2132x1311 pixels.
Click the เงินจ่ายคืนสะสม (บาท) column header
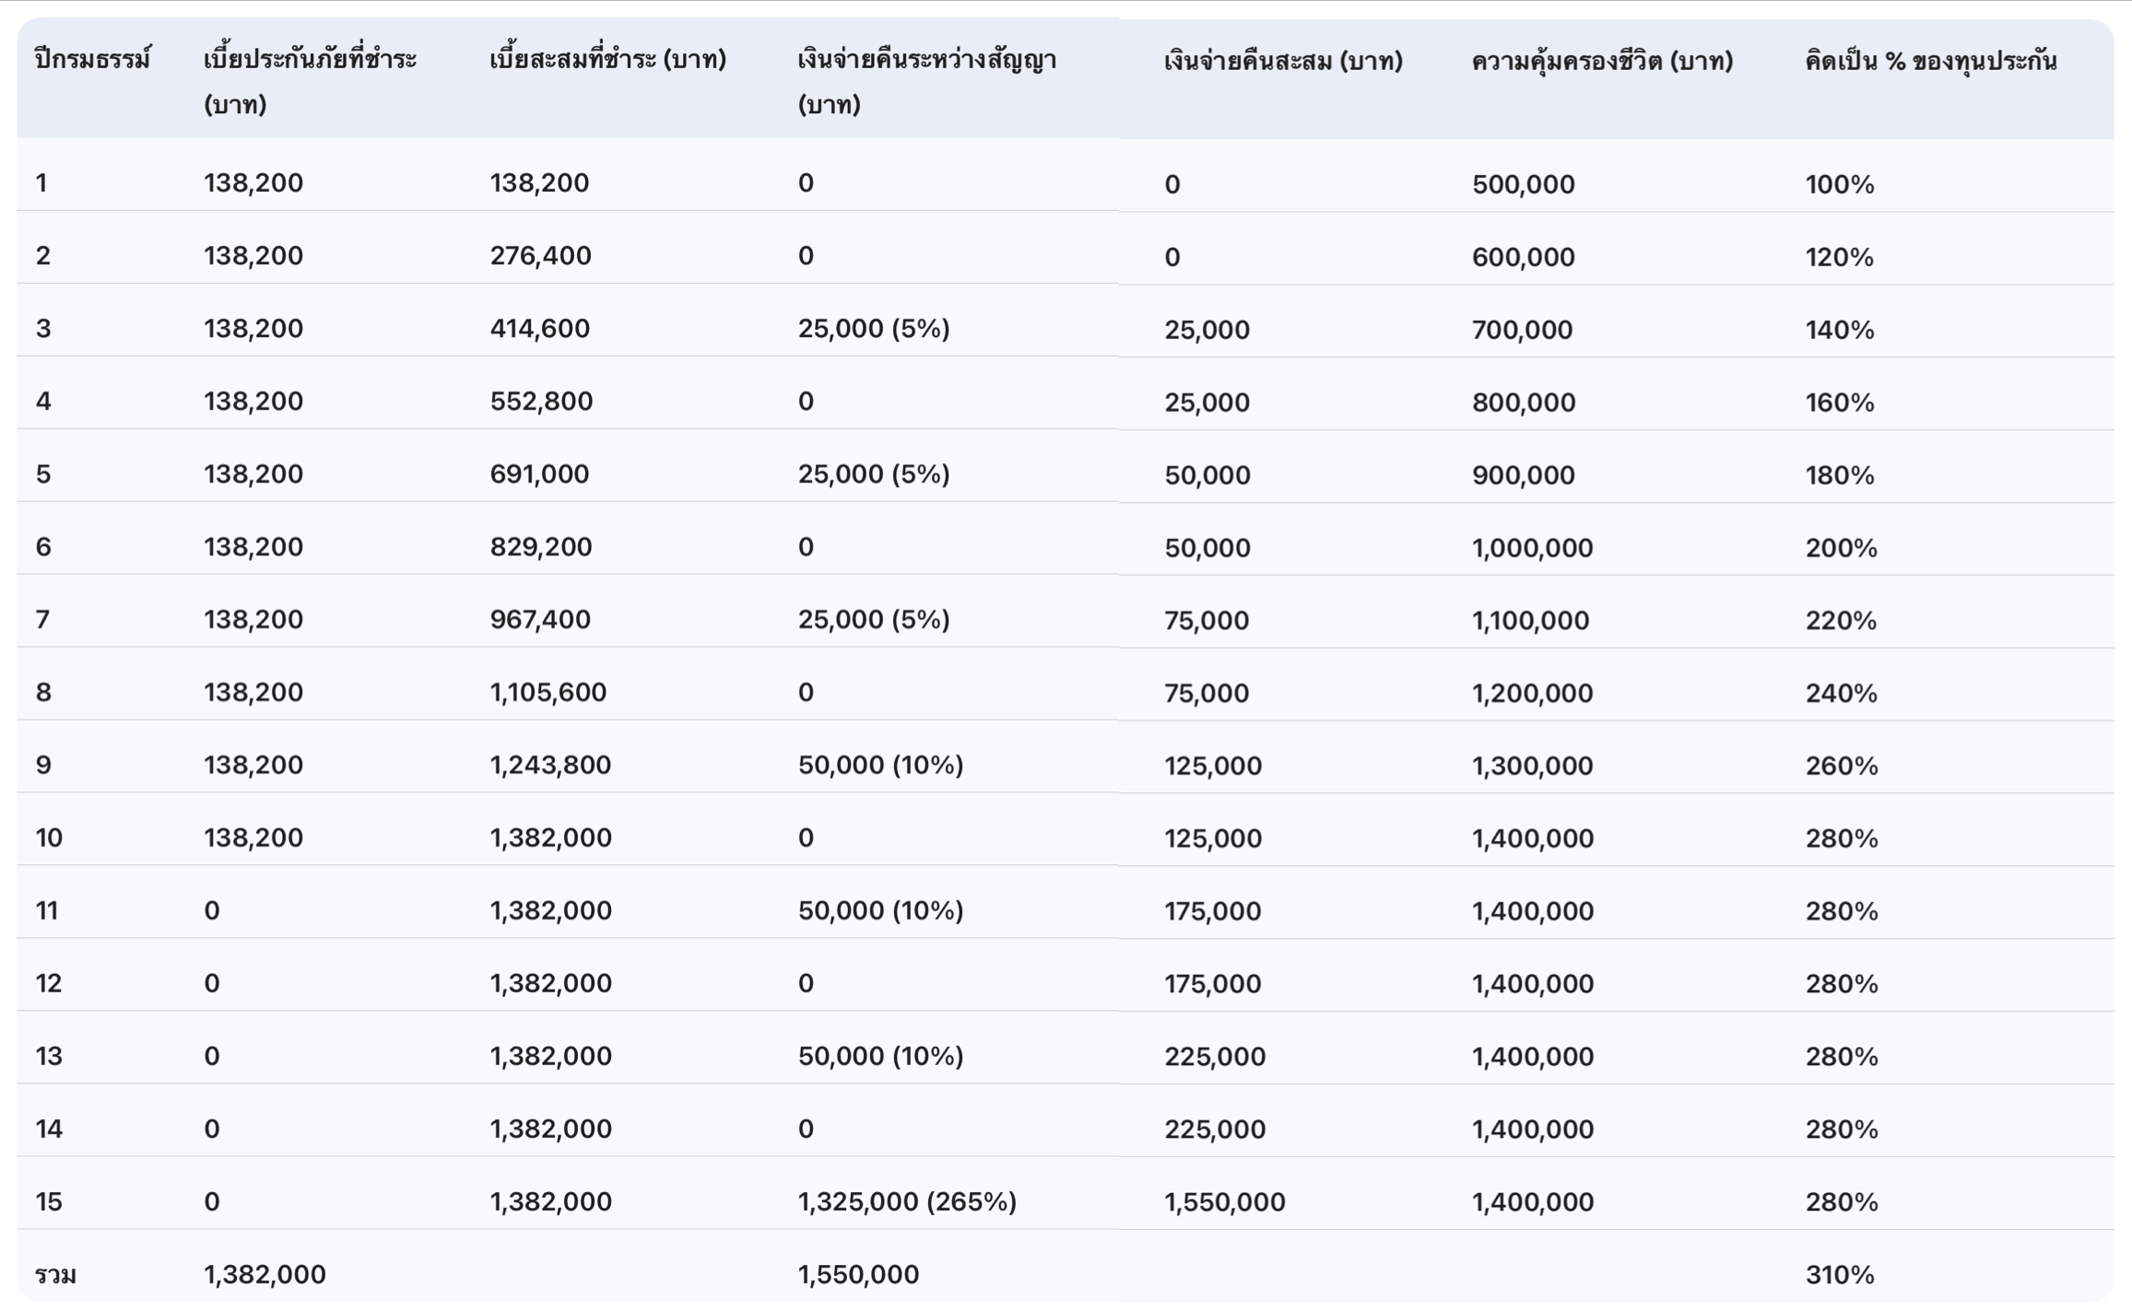1282,63
